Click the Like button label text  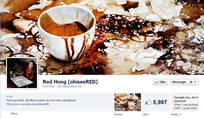163,82
